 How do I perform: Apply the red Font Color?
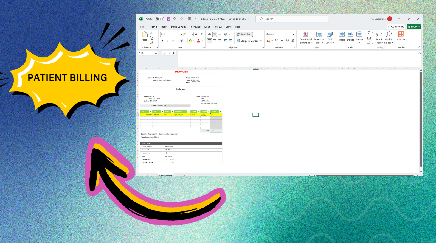coord(199,41)
